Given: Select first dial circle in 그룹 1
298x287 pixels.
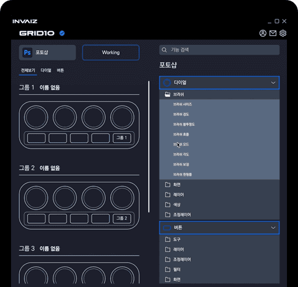Looking at the screenshot, I should tap(36, 118).
